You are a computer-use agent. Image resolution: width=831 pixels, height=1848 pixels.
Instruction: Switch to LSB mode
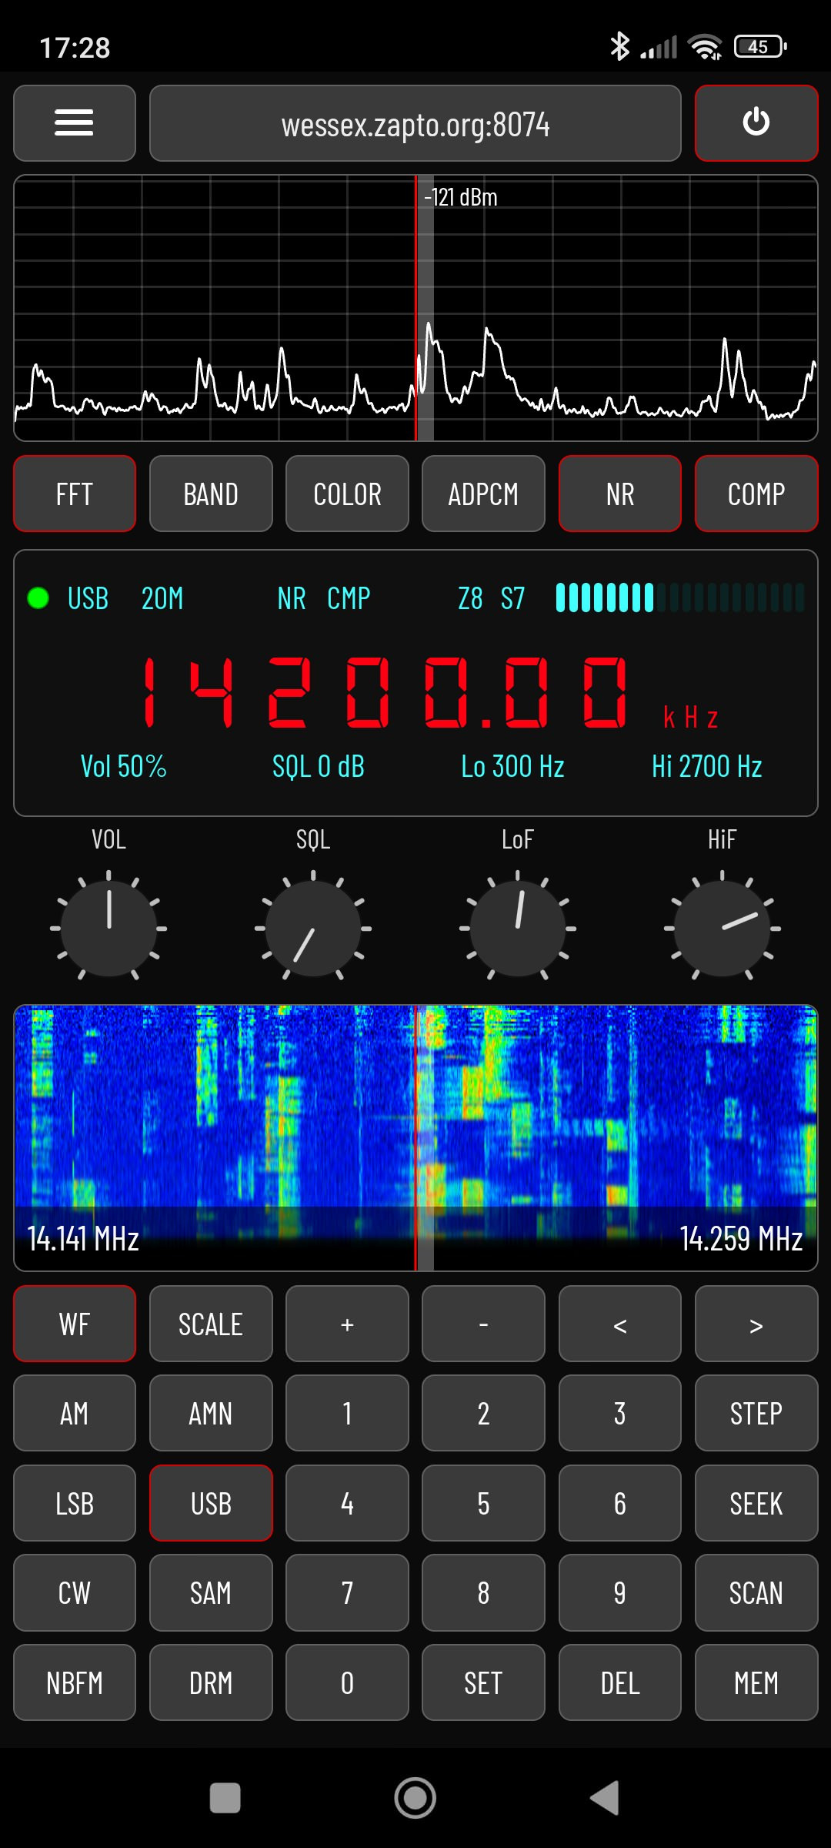pyautogui.click(x=75, y=1503)
